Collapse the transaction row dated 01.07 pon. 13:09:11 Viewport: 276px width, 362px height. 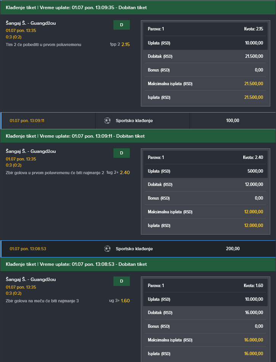[x=138, y=121]
